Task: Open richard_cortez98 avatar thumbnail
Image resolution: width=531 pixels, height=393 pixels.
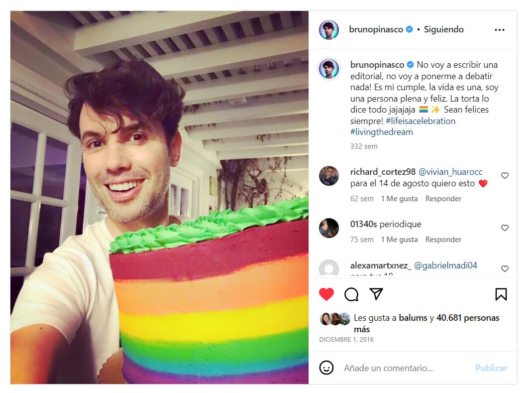Action: (x=329, y=176)
